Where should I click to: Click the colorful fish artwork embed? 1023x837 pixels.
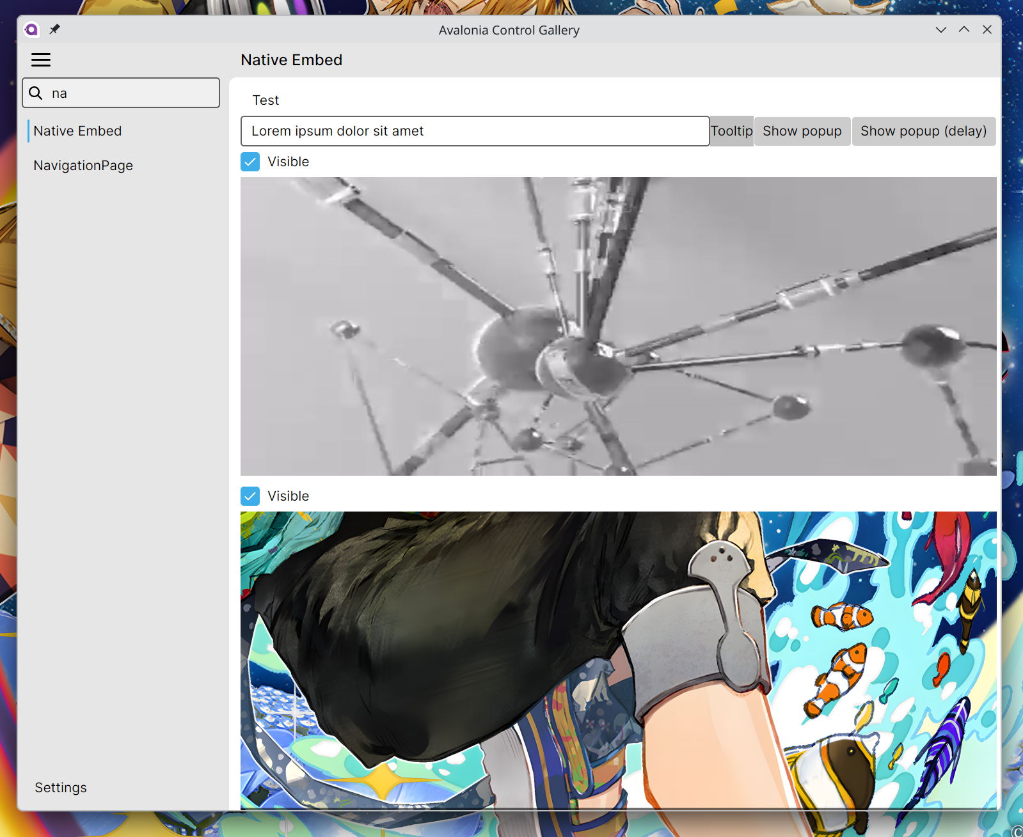click(x=618, y=659)
